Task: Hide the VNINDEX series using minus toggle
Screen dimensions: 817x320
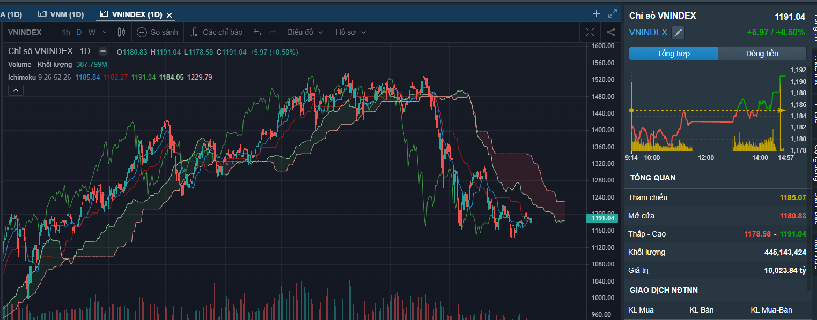Action: pos(103,51)
